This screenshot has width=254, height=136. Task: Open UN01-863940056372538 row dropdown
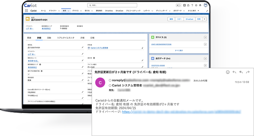(205, 44)
